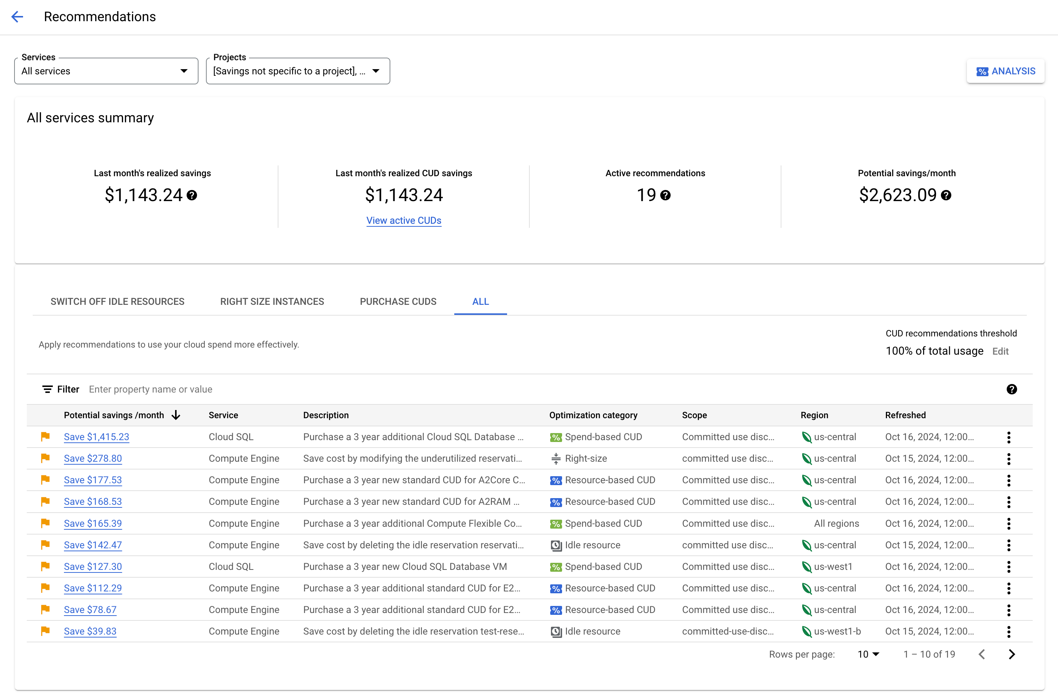Viewport: 1058px width, 697px height.
Task: Switch to SWITCH OFF IDLE RESOURCES tab
Action: 117,302
